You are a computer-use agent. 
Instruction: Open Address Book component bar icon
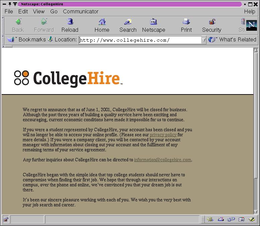(241, 219)
